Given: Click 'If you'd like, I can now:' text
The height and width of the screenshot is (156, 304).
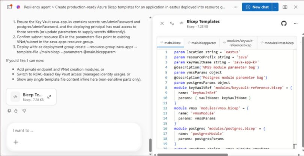Looking at the screenshot, I should 25,60.
